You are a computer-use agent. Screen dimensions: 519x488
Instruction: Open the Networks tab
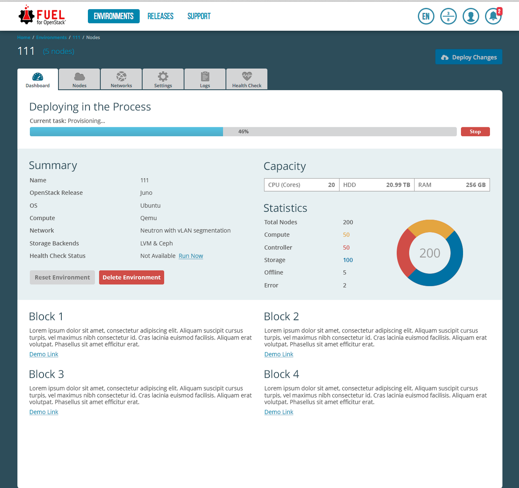(x=121, y=79)
